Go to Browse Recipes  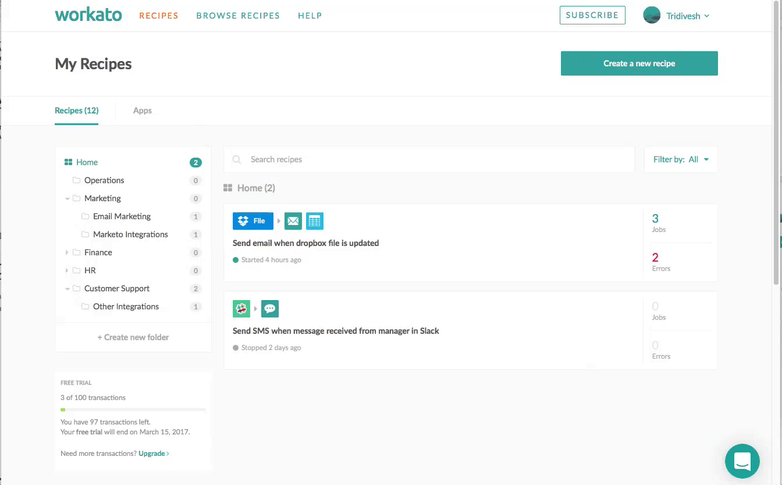(238, 16)
